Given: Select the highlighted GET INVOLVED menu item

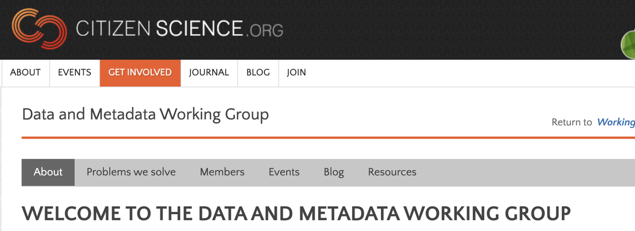Looking at the screenshot, I should click(140, 73).
